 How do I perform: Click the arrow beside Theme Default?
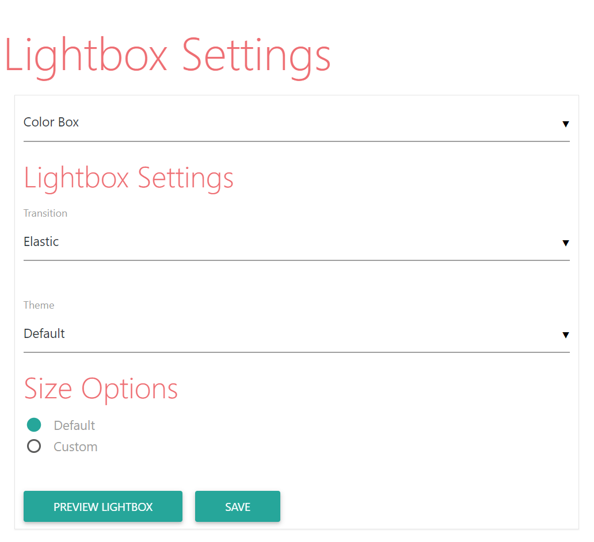pyautogui.click(x=565, y=335)
